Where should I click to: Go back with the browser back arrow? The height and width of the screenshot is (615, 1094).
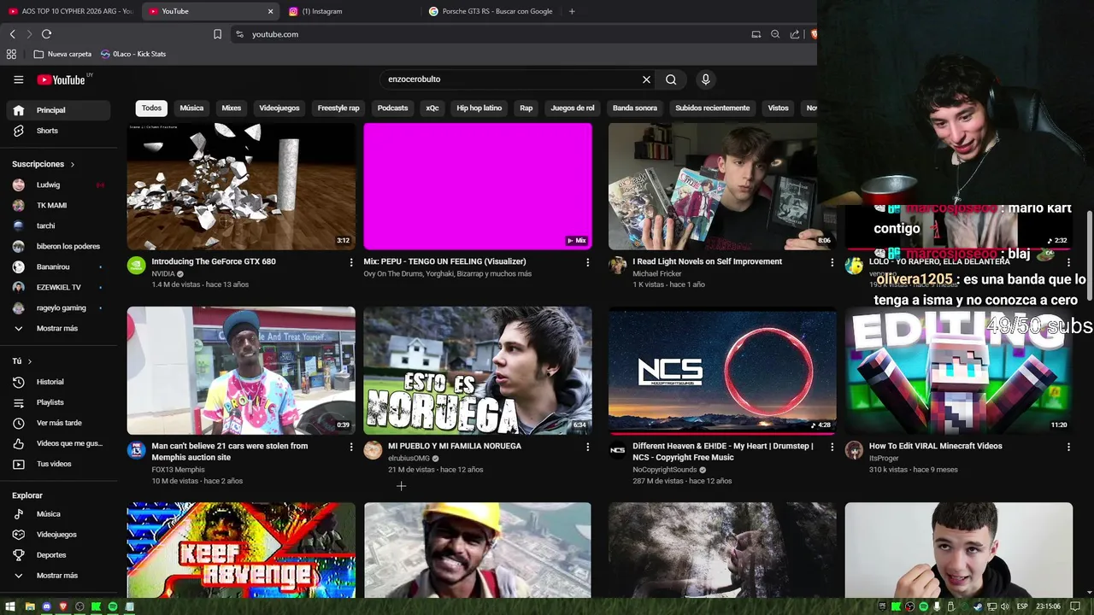tap(12, 34)
